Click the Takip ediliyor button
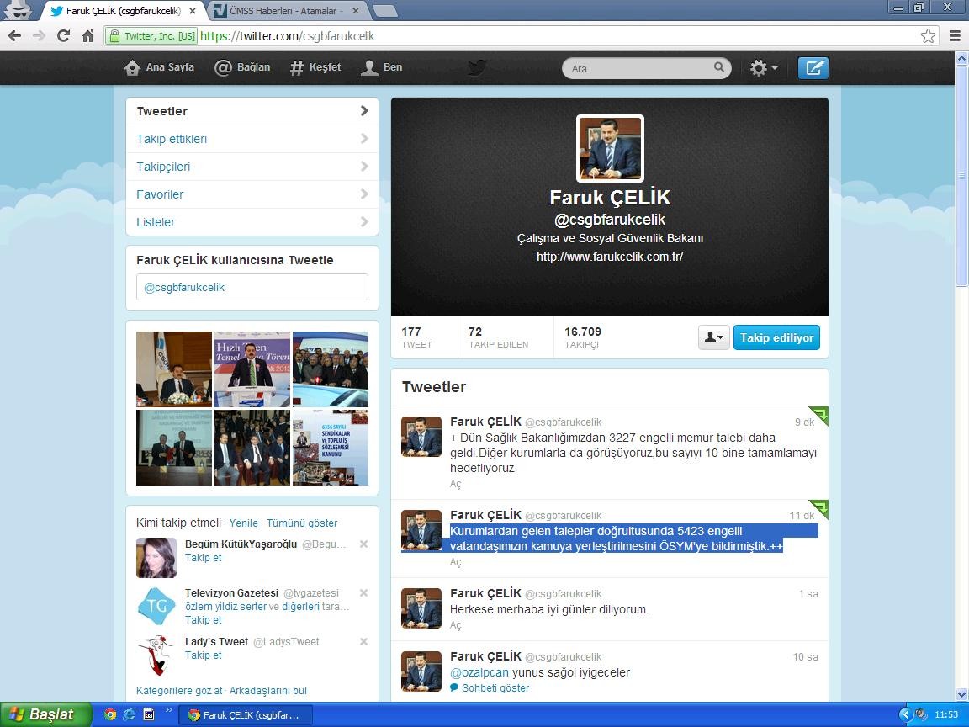Screen dimensions: 969x727 [776, 337]
